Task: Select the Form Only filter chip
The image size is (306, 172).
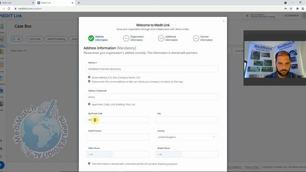Action: (x=35, y=39)
